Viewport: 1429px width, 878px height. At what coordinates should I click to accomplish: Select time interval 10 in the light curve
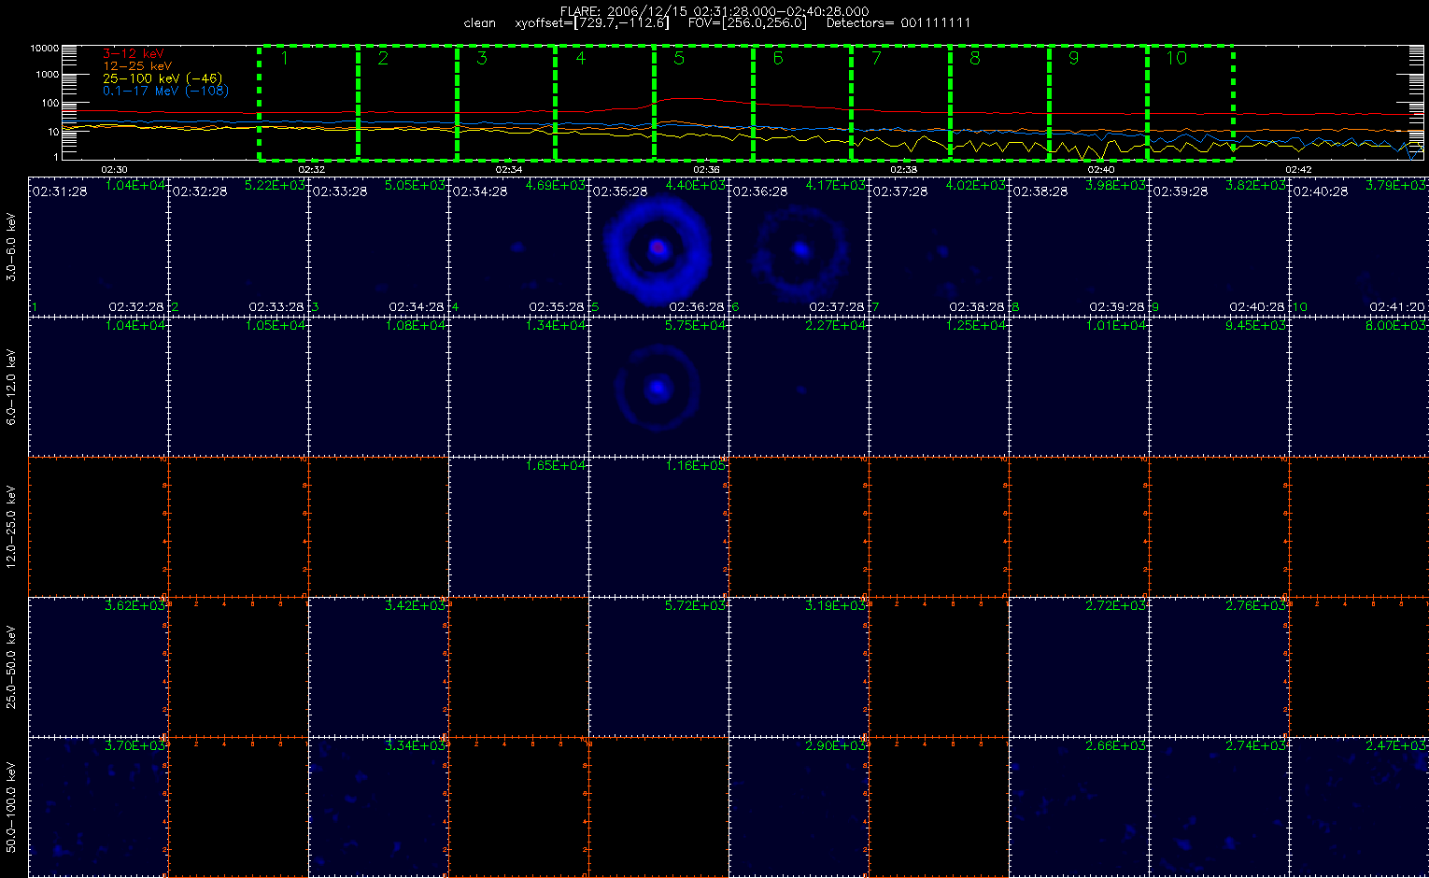pyautogui.click(x=1191, y=103)
